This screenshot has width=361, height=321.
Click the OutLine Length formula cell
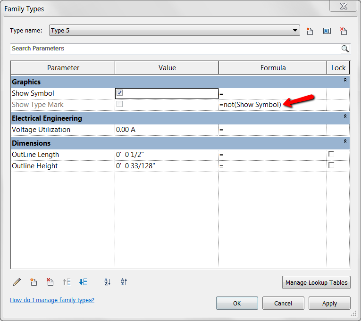273,155
